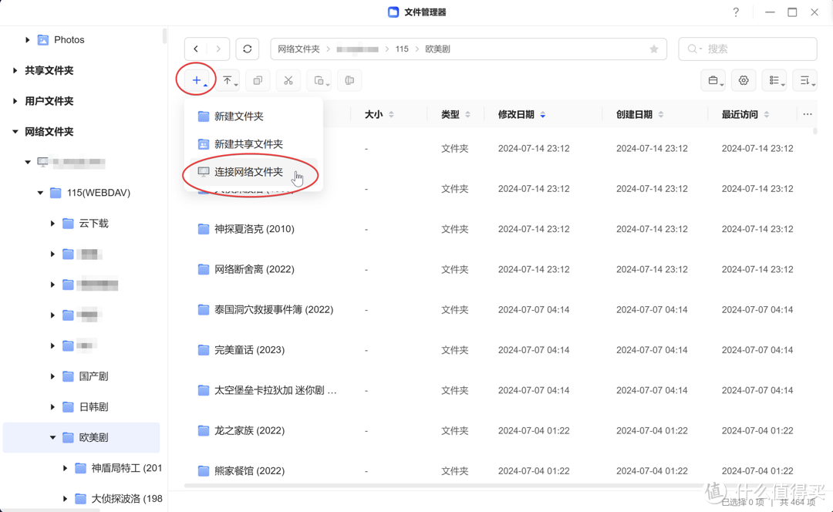Click the toolbox icon near the view options
Viewport: 833px width, 512px height.
713,80
